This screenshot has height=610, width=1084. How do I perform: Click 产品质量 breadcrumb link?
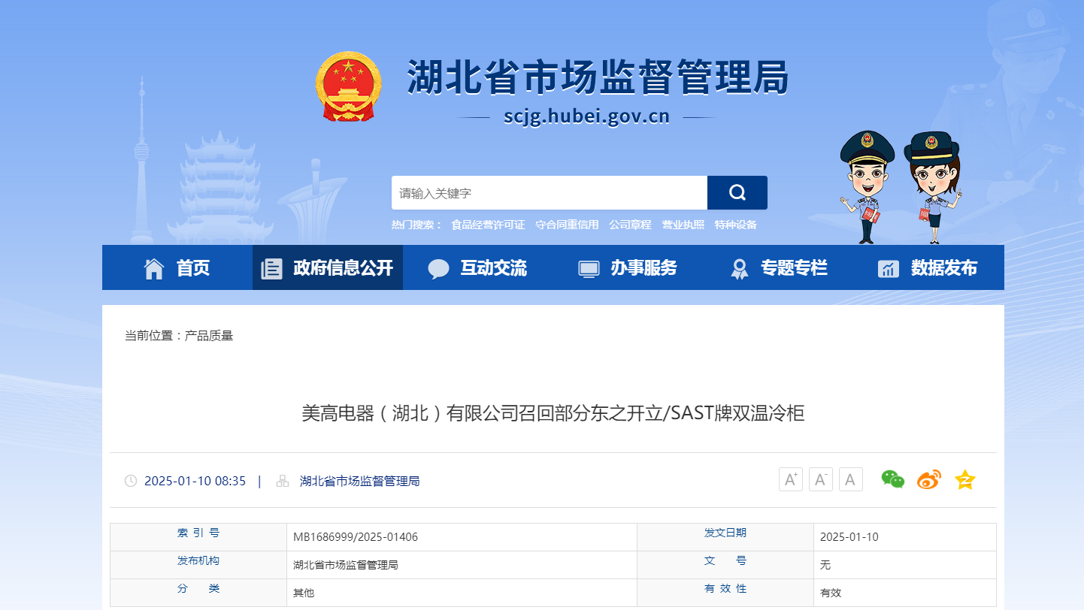tap(209, 336)
